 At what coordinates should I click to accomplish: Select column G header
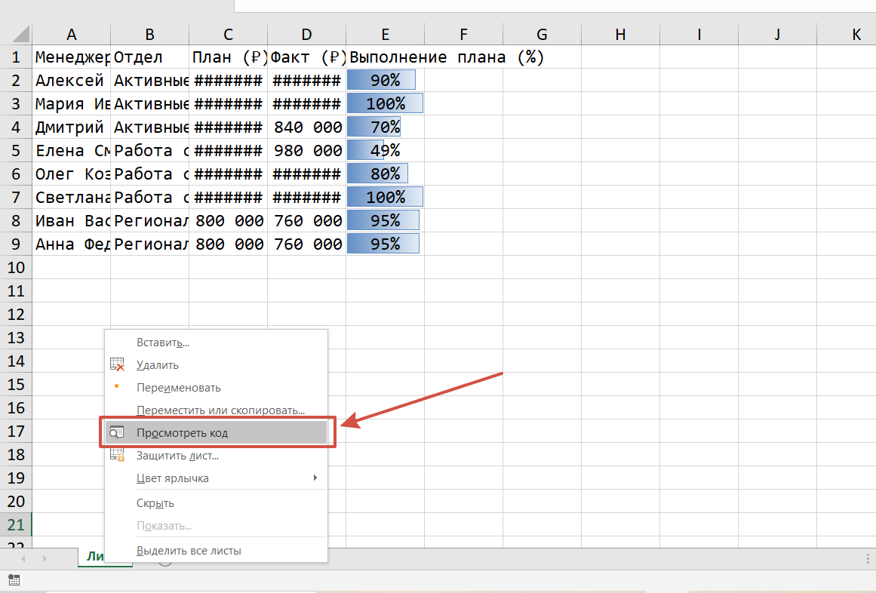(542, 35)
